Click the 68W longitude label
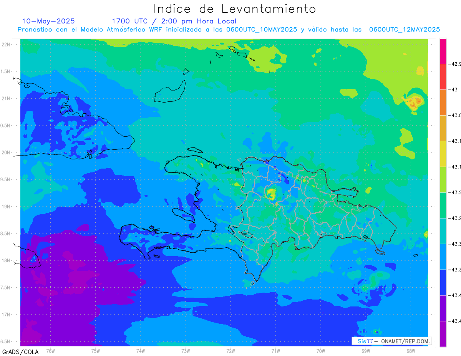This screenshot has height=356, width=461. tap(411, 350)
